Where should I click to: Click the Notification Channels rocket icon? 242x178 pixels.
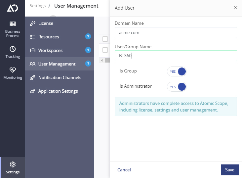click(33, 77)
